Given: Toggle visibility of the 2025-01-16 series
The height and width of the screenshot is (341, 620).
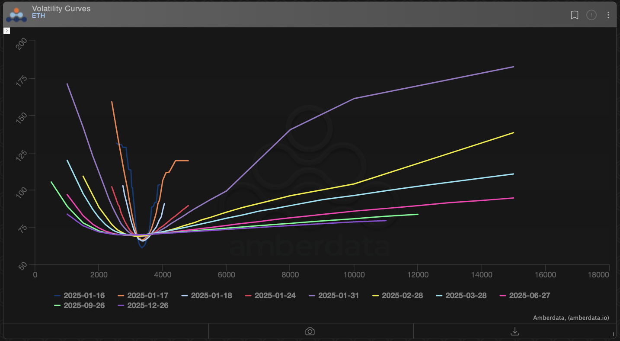Looking at the screenshot, I should pyautogui.click(x=57, y=296).
